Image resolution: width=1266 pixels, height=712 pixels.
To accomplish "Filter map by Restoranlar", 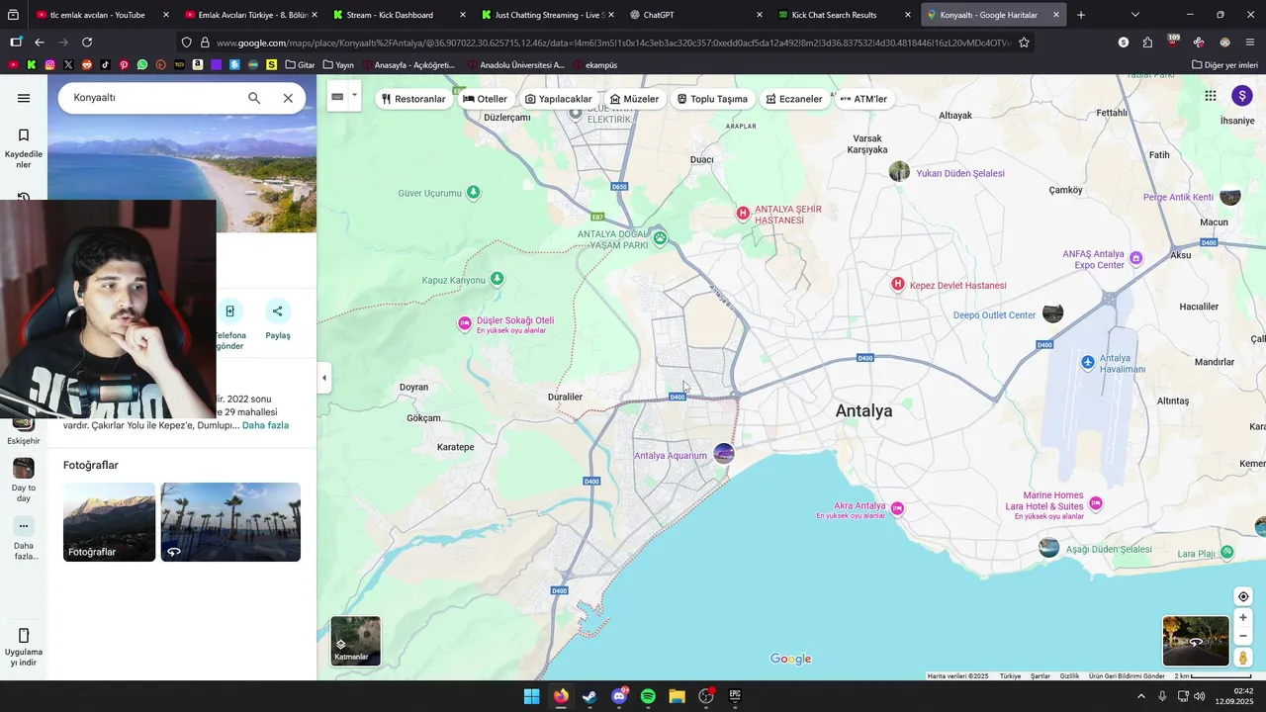I will pos(413,99).
